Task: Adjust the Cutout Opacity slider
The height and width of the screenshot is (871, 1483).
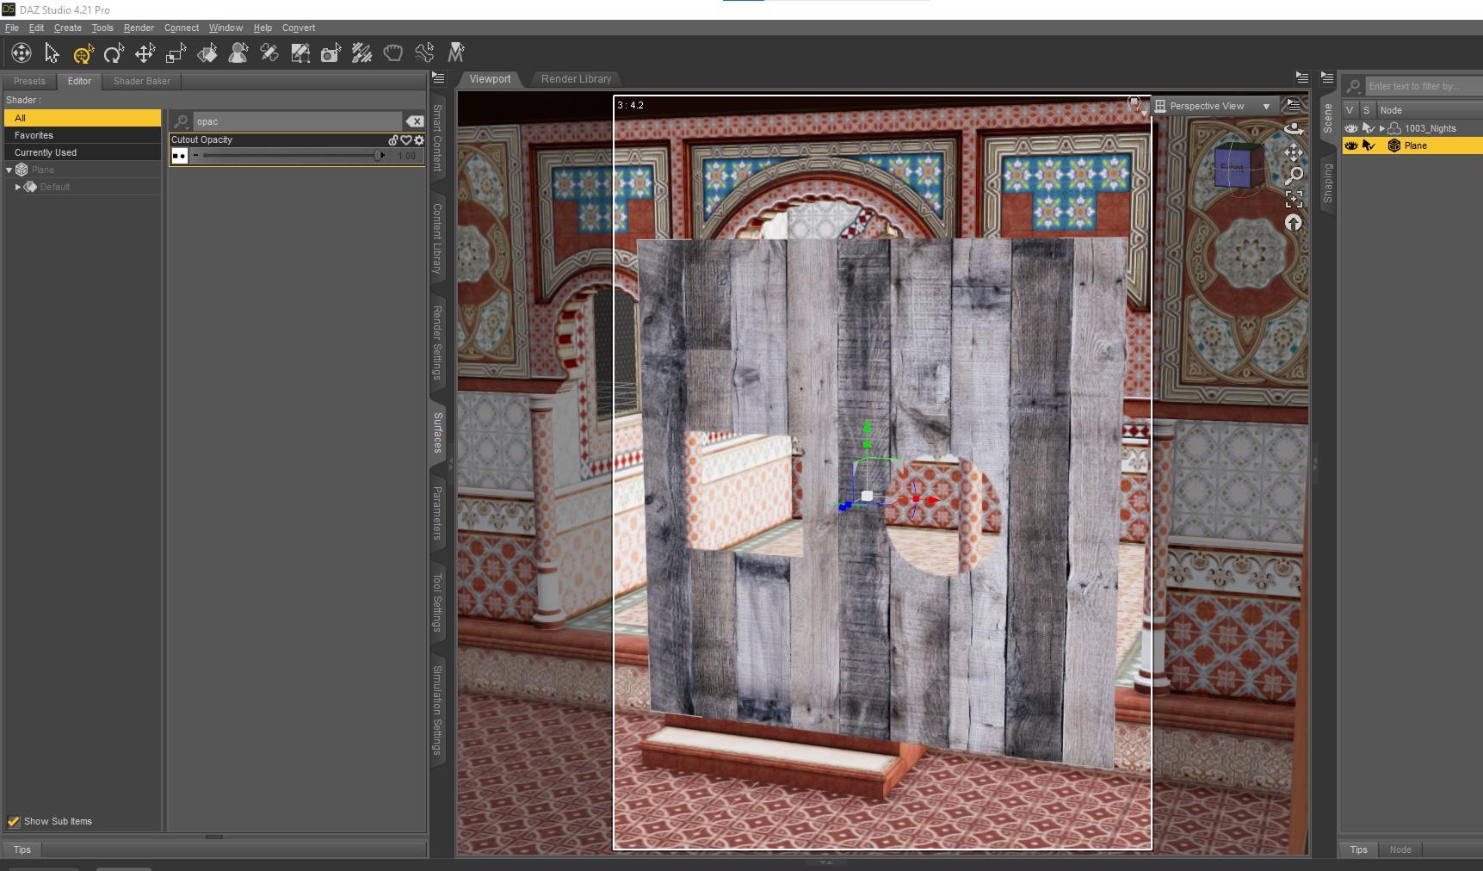Action: [379, 155]
